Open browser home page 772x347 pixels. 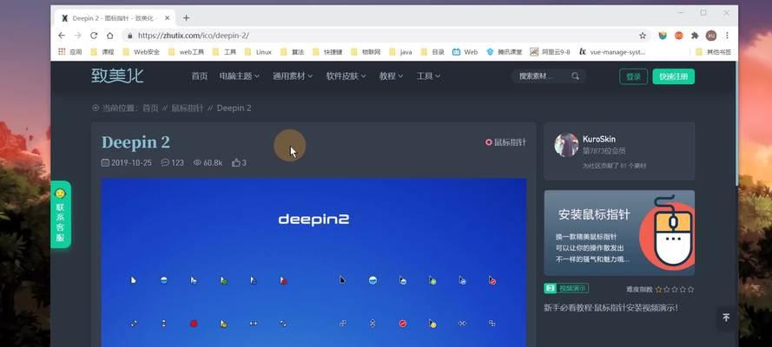109,36
